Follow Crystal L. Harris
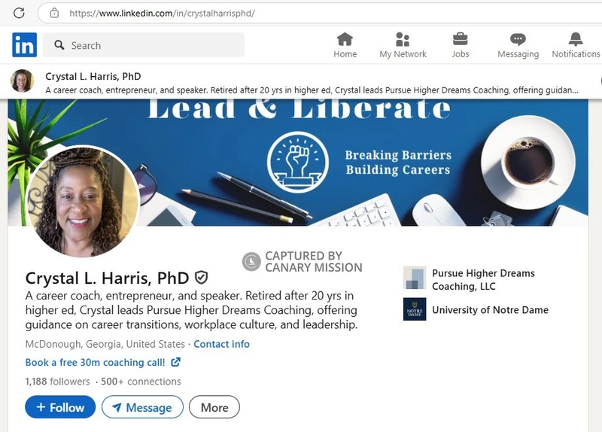Viewport: 602px width, 432px height. pos(60,407)
